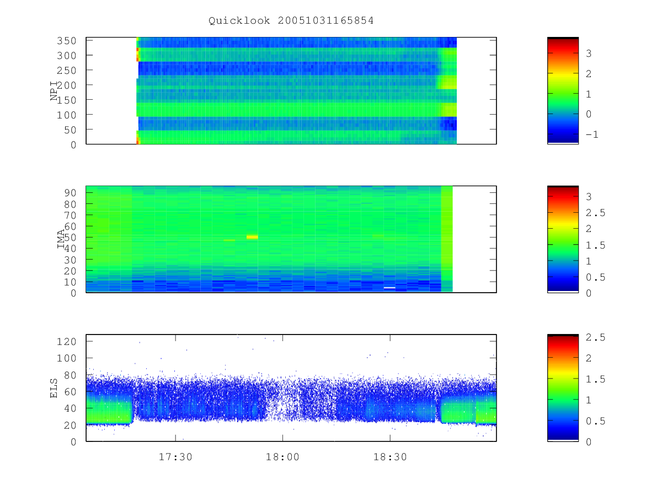Click the IMA color scale bar
The width and height of the screenshot is (662, 496).
click(x=563, y=239)
